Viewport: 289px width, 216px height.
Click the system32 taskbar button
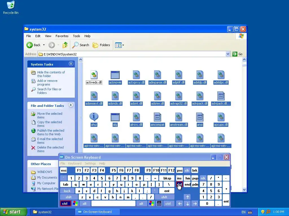[52, 212]
